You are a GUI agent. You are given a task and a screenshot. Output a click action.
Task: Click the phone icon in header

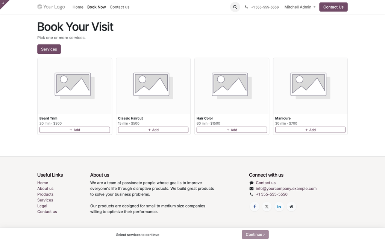click(x=246, y=7)
